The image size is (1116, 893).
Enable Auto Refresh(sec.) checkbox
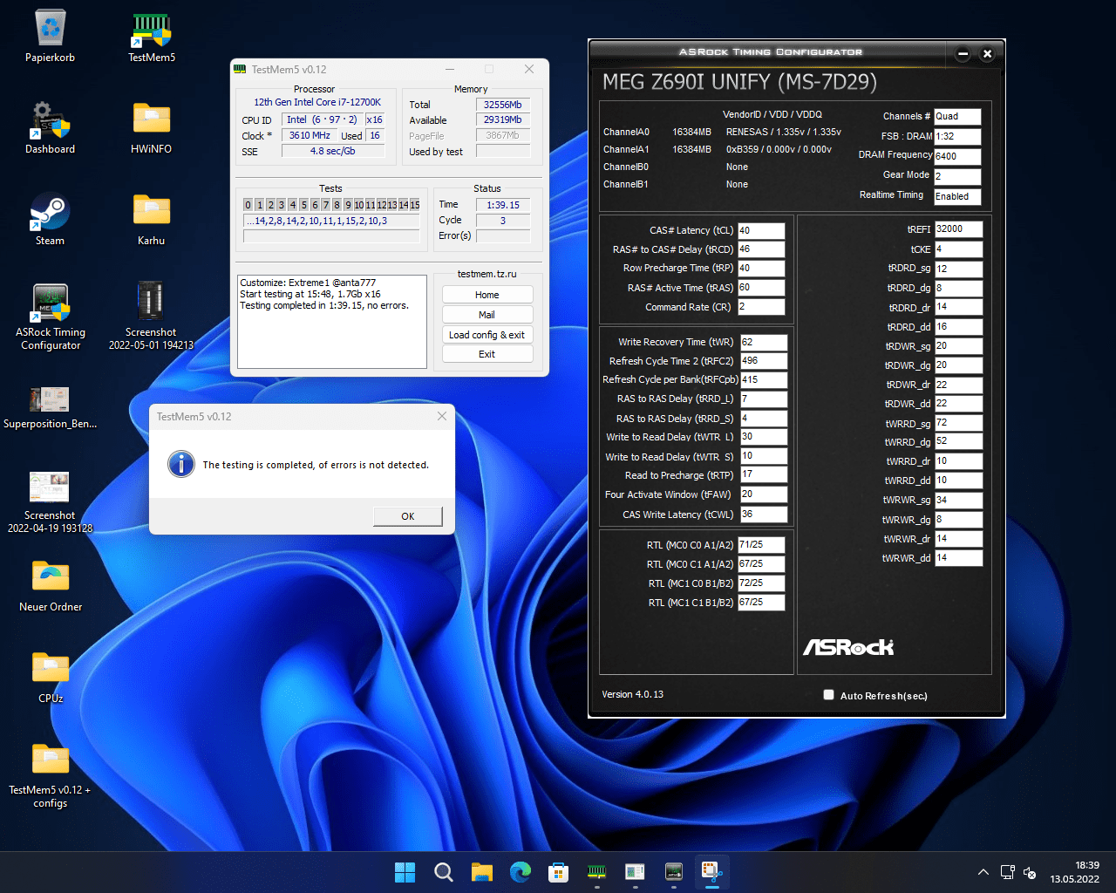828,695
